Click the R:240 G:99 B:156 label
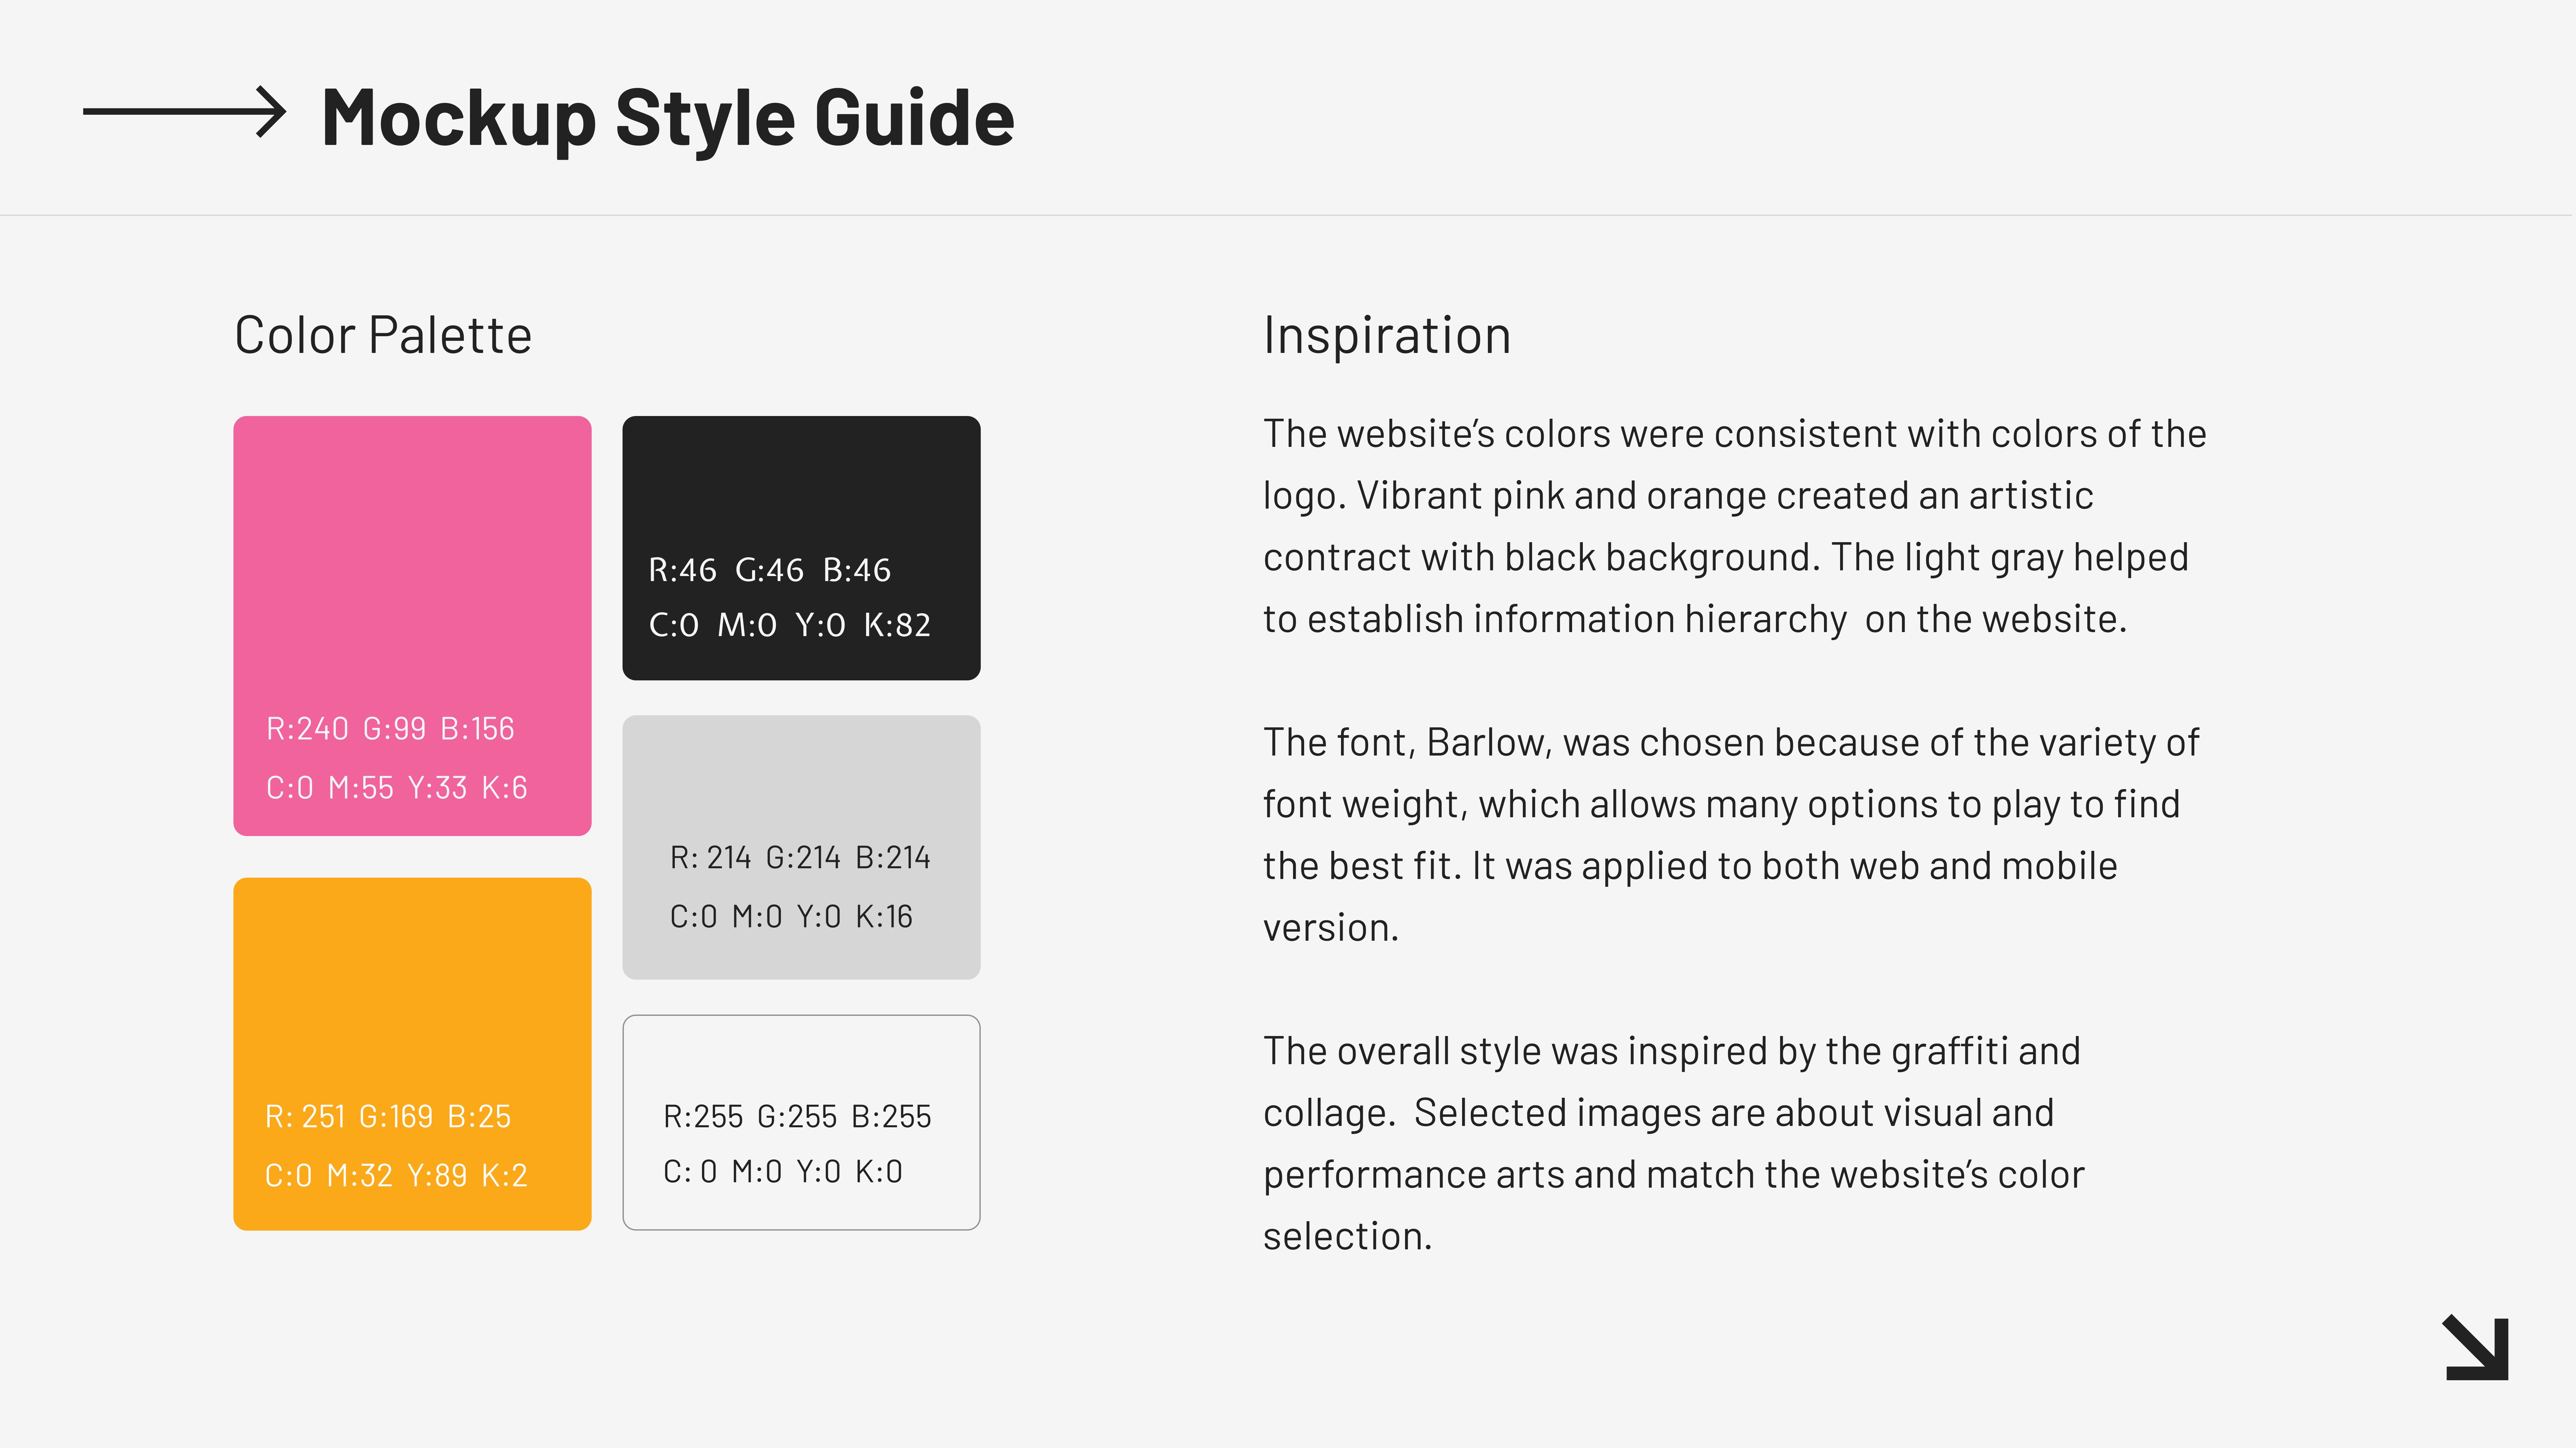 coord(390,729)
